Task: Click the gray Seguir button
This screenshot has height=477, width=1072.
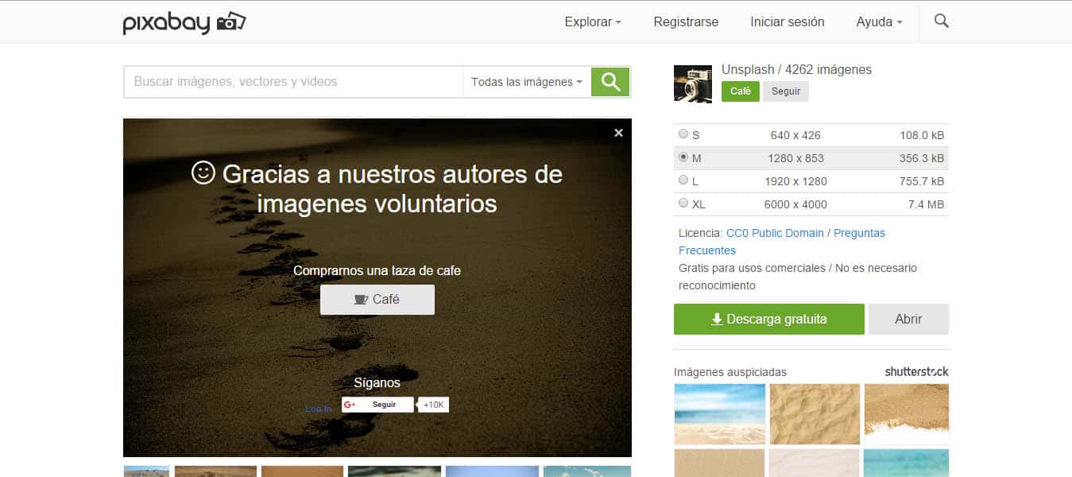Action: 786,91
